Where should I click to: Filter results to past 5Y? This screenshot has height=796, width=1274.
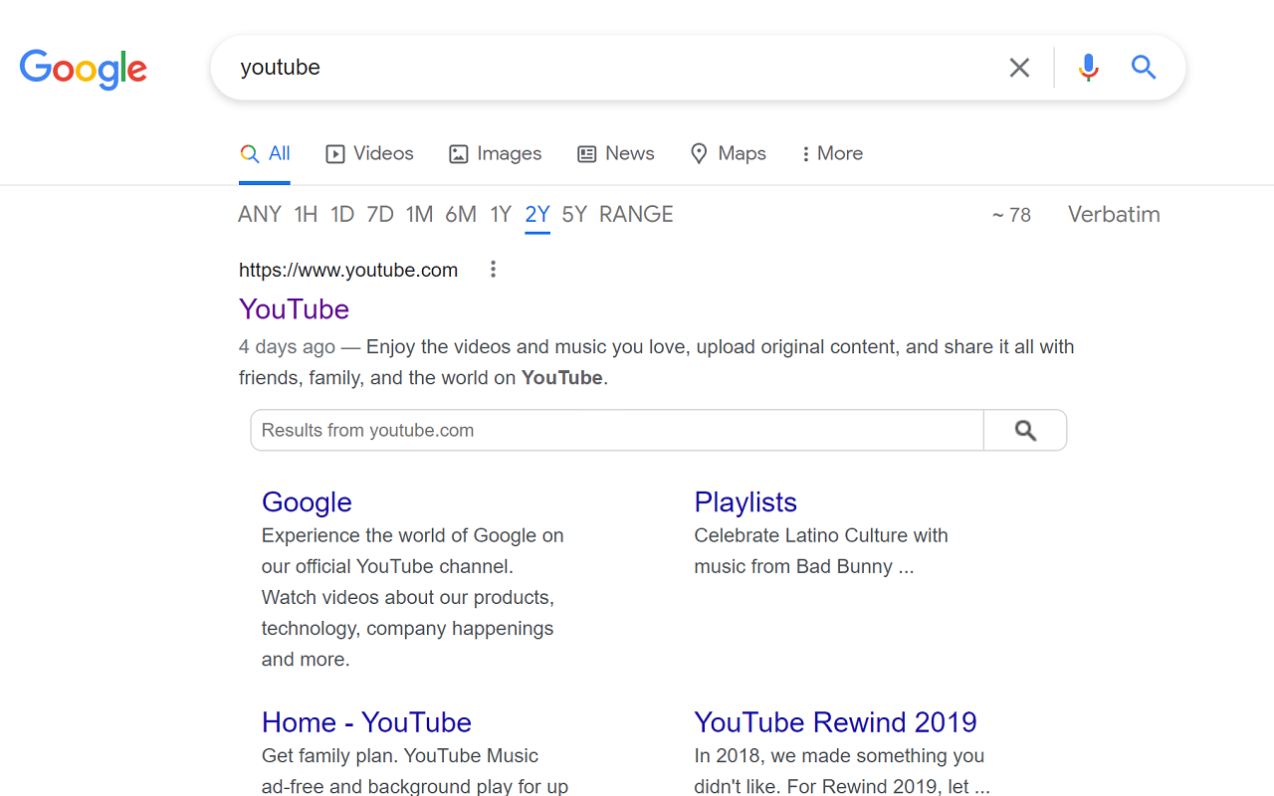pyautogui.click(x=574, y=214)
